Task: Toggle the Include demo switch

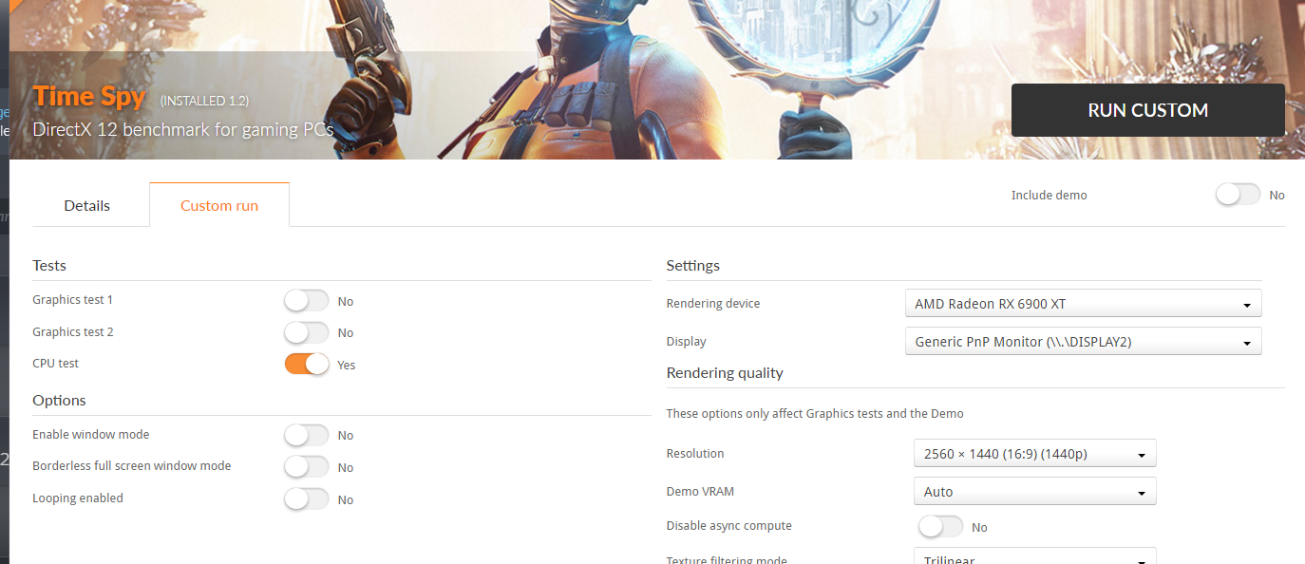Action: (x=1239, y=195)
